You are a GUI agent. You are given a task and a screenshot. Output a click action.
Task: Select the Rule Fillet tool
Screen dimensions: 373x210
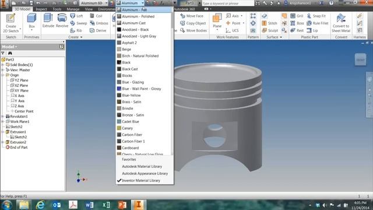pyautogui.click(x=318, y=23)
